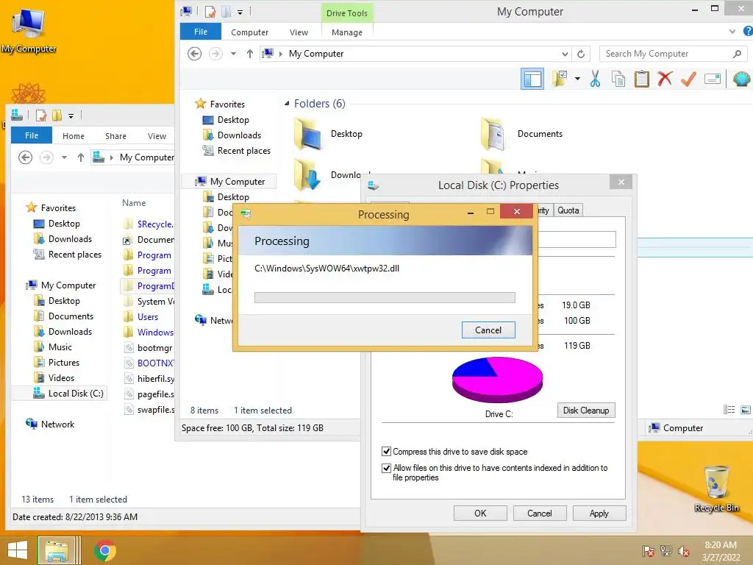Open the My Computer desktop icon
The width and height of the screenshot is (753, 565).
(29, 29)
